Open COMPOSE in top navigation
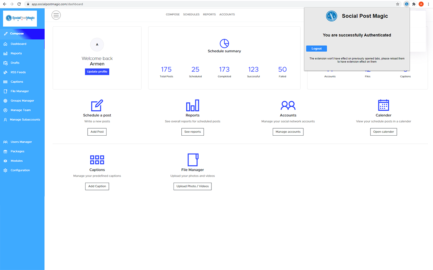Screen dimensions: 433x270 (173, 15)
